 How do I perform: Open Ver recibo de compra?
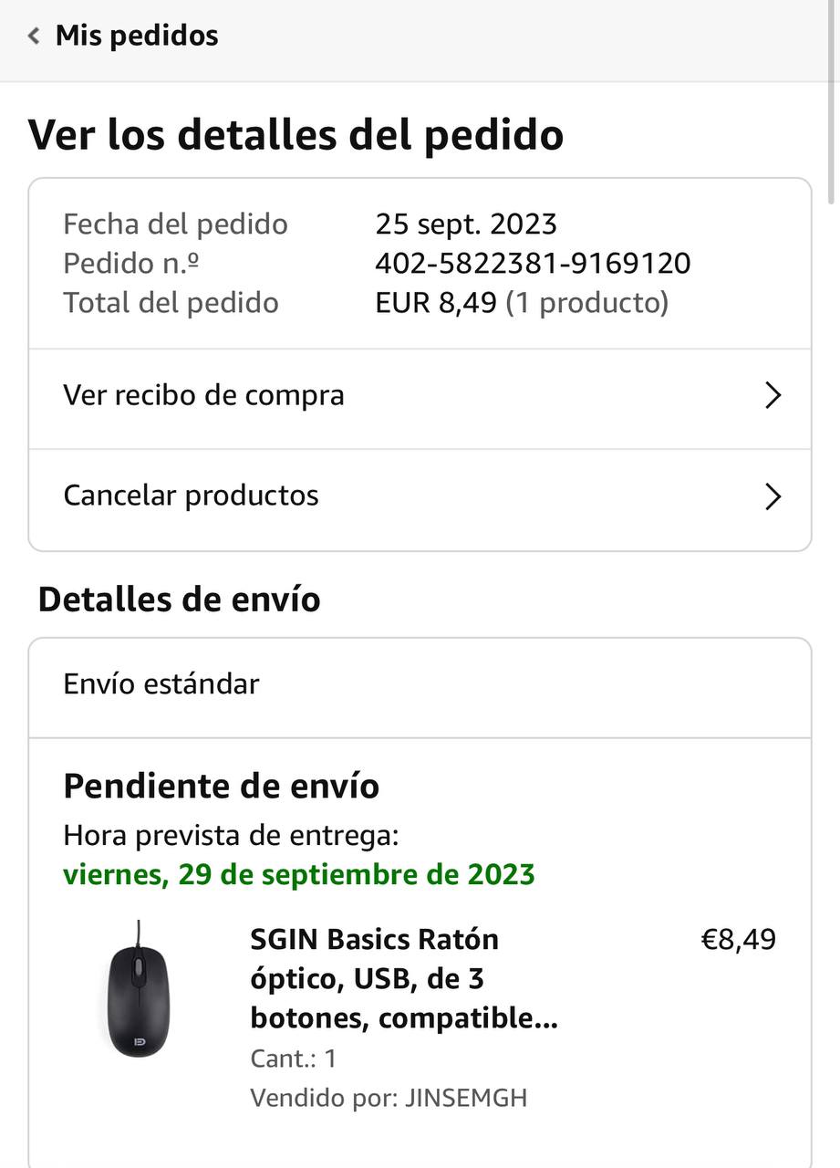(x=203, y=396)
